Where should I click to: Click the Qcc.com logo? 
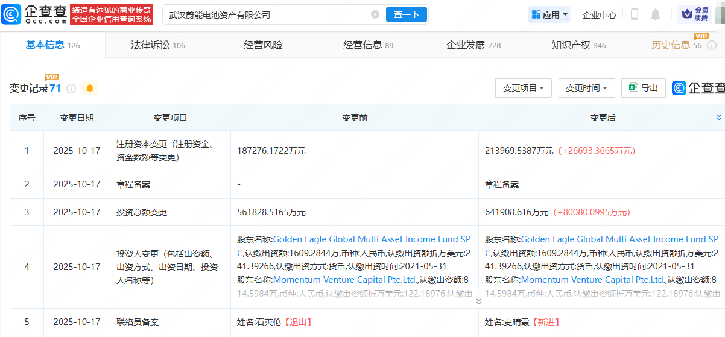37,14
